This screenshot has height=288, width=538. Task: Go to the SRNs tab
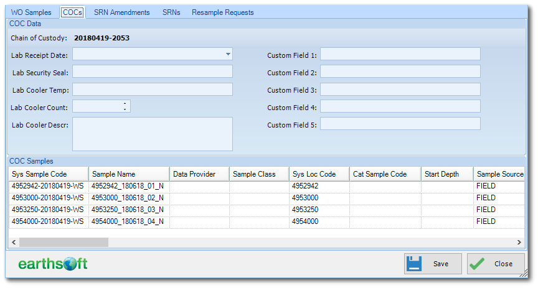click(171, 12)
